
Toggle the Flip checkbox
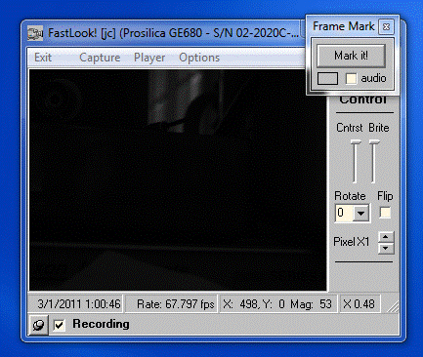coord(385,213)
